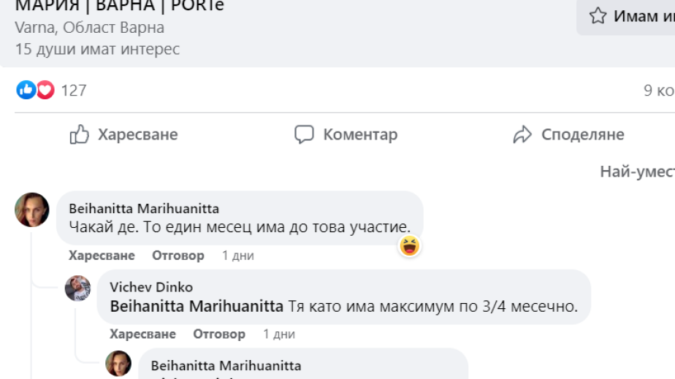The image size is (675, 379).
Task: Click the red heart reaction icon
Action: (x=45, y=90)
